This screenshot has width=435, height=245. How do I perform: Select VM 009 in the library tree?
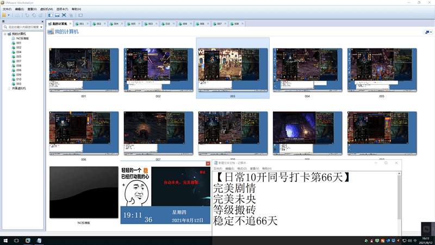17,75
